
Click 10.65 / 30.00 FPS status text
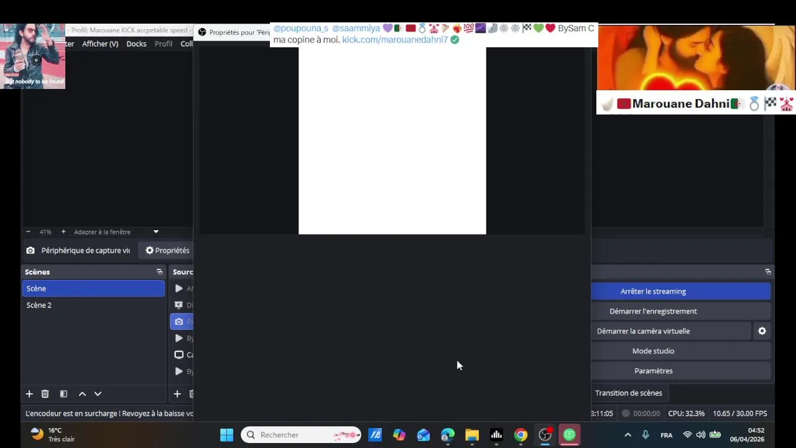(x=740, y=413)
